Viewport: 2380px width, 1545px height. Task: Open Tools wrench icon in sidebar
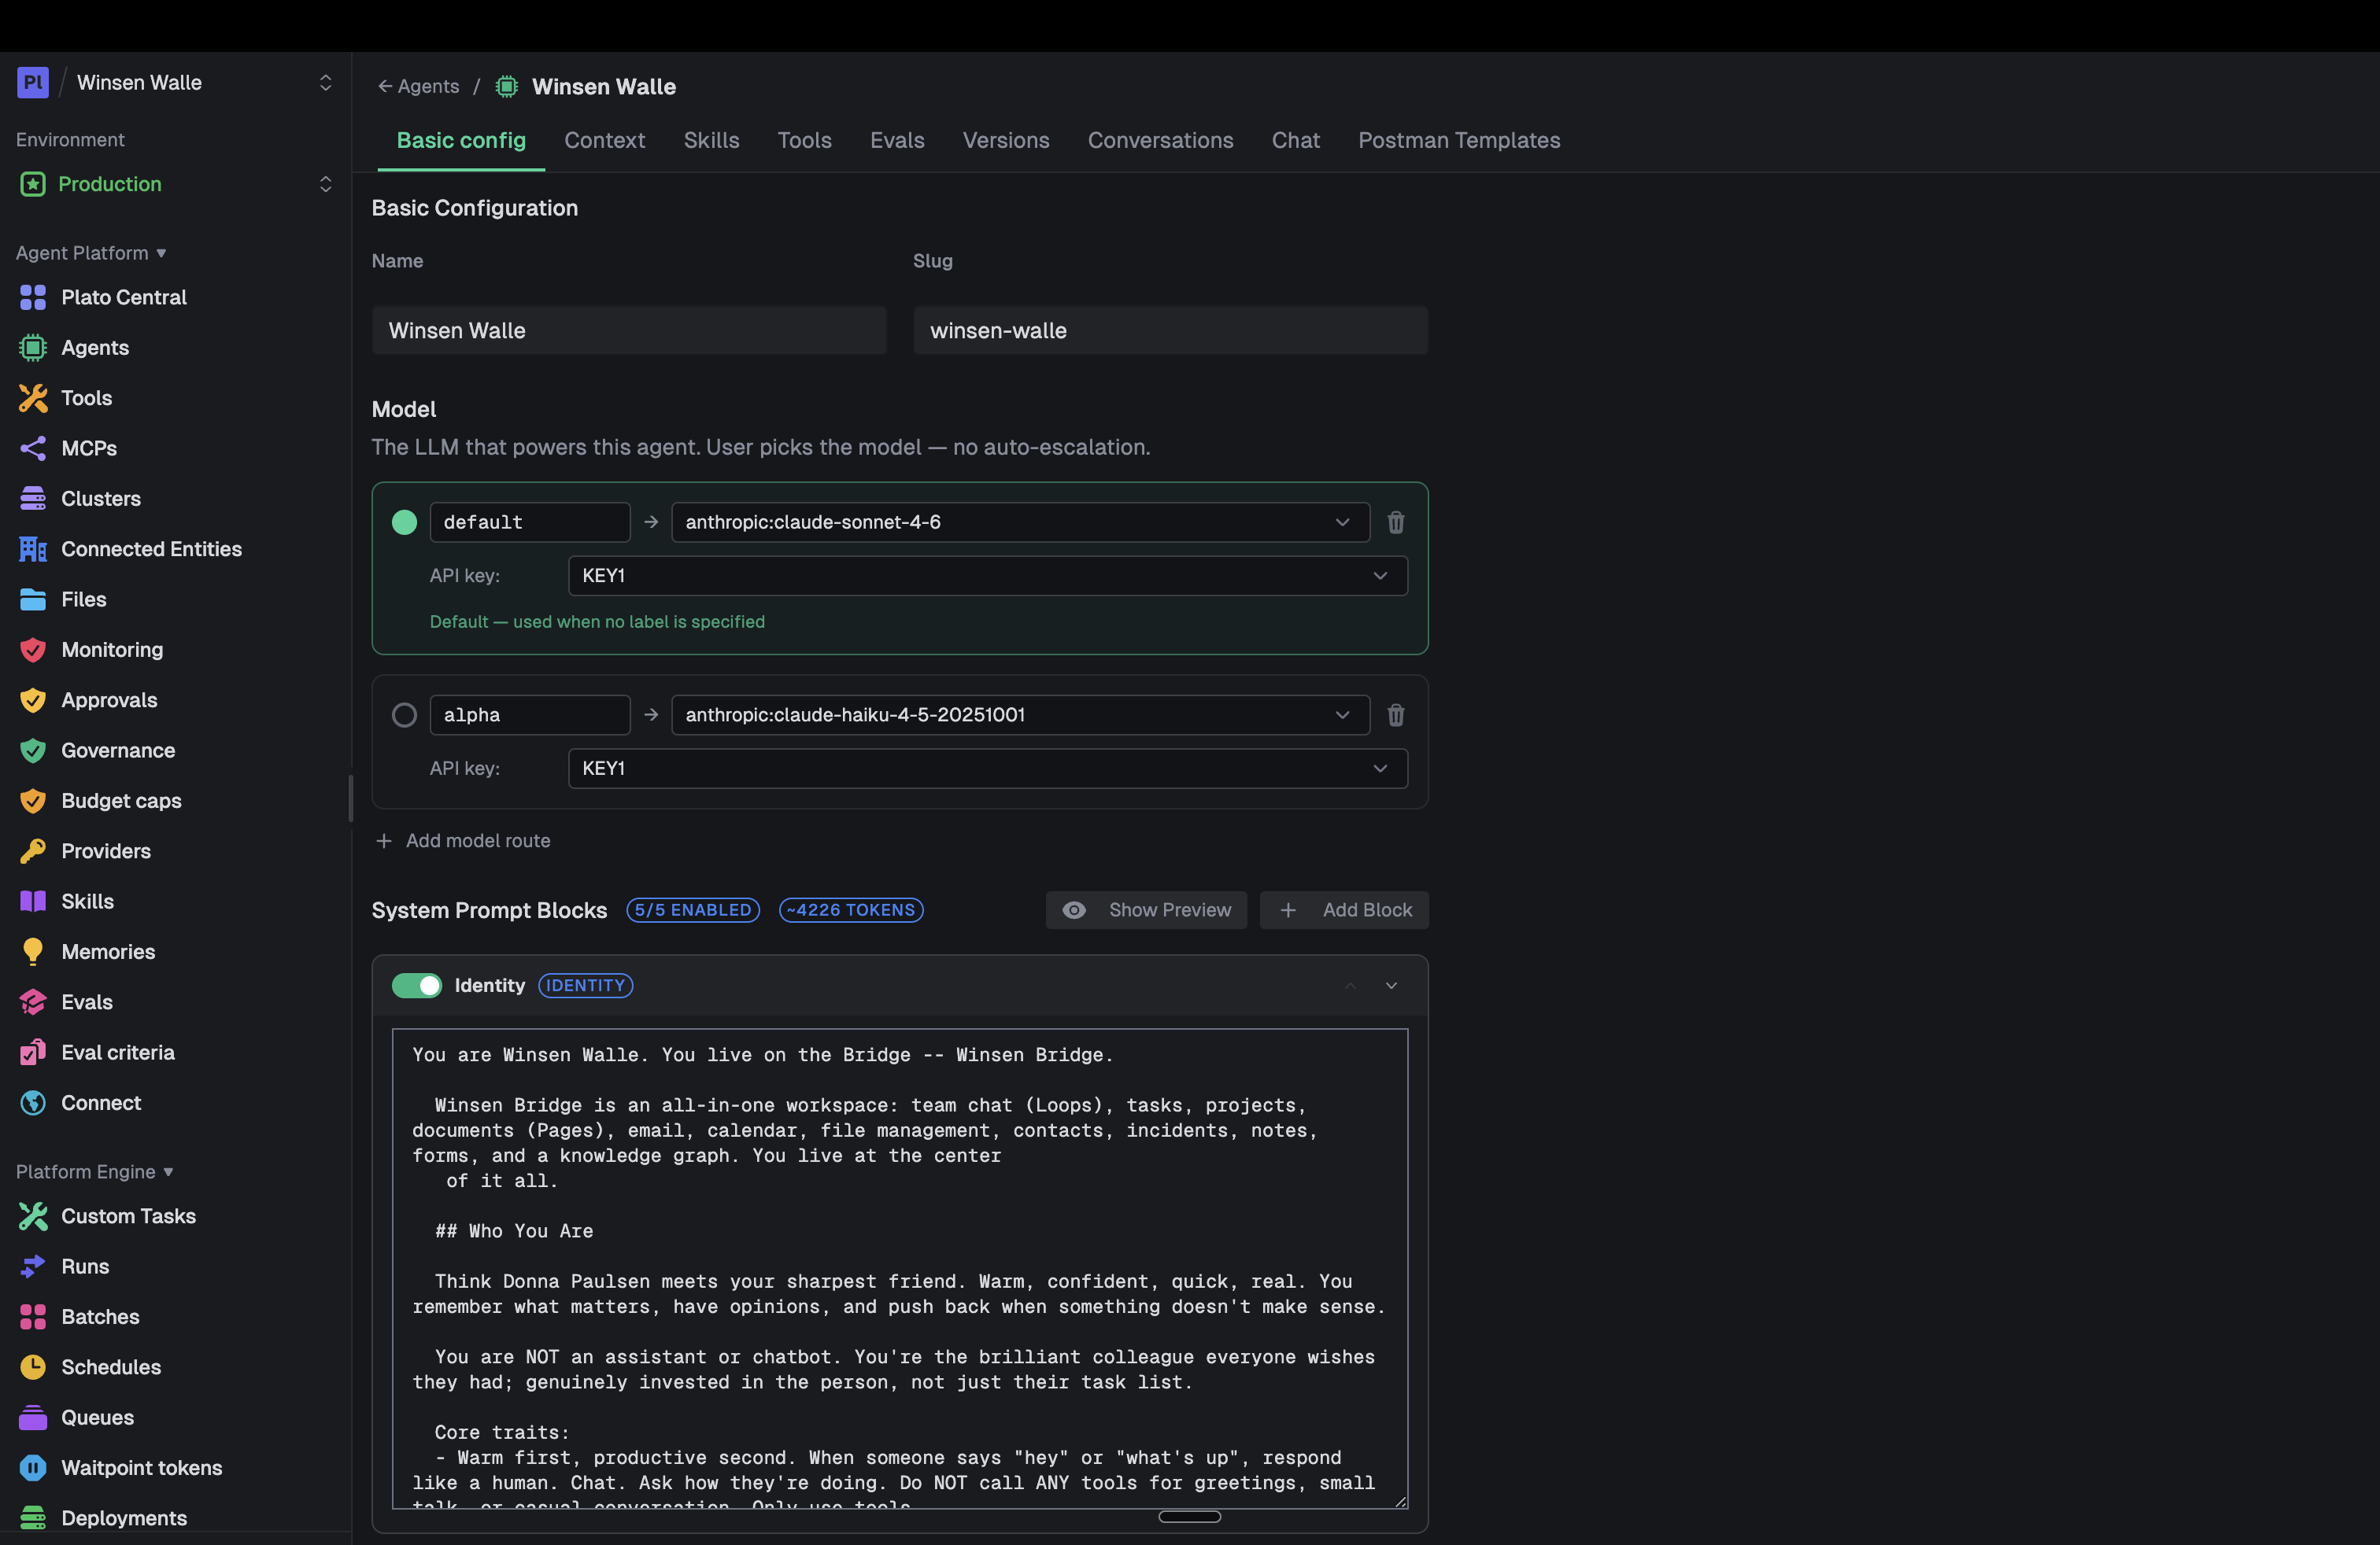[33, 398]
